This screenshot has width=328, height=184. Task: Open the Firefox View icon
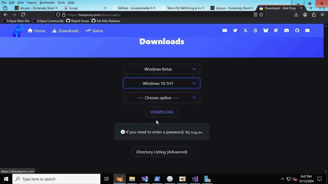pyautogui.click(x=5, y=8)
